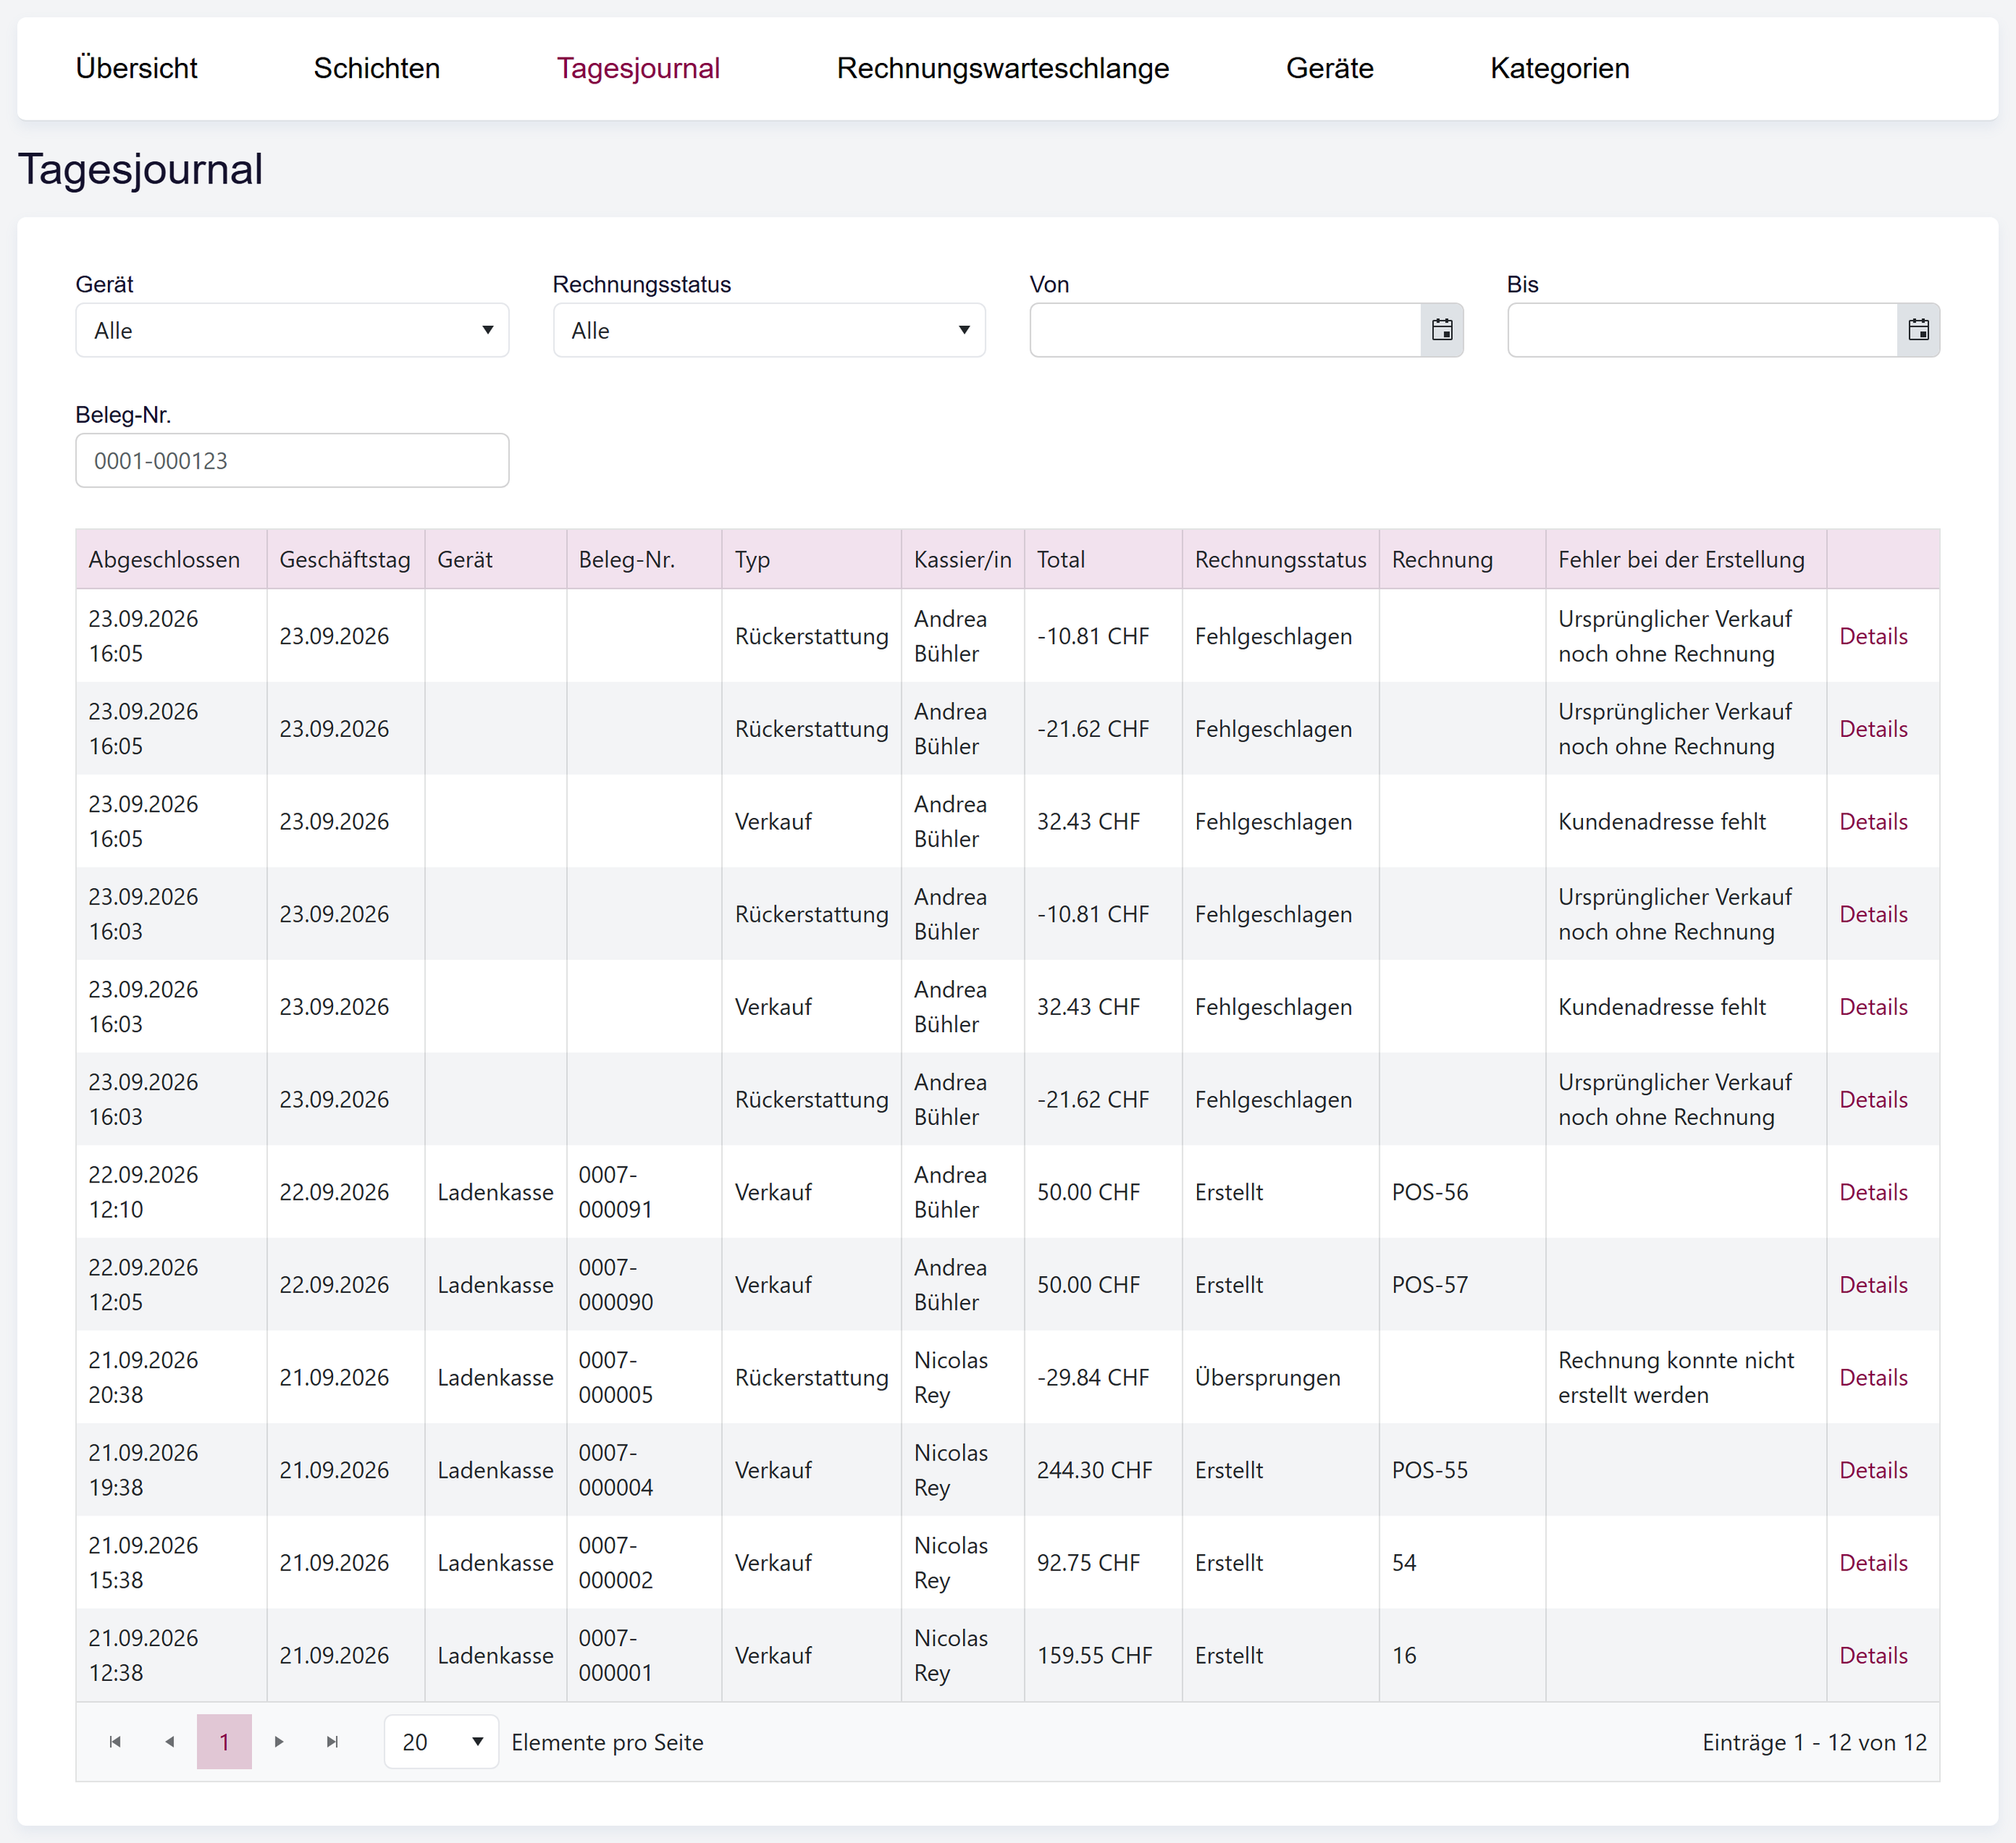Click the Geschäftstag column header
Screen dimensions: 2016x1843
345,560
